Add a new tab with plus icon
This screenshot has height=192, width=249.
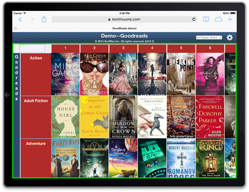230,19
